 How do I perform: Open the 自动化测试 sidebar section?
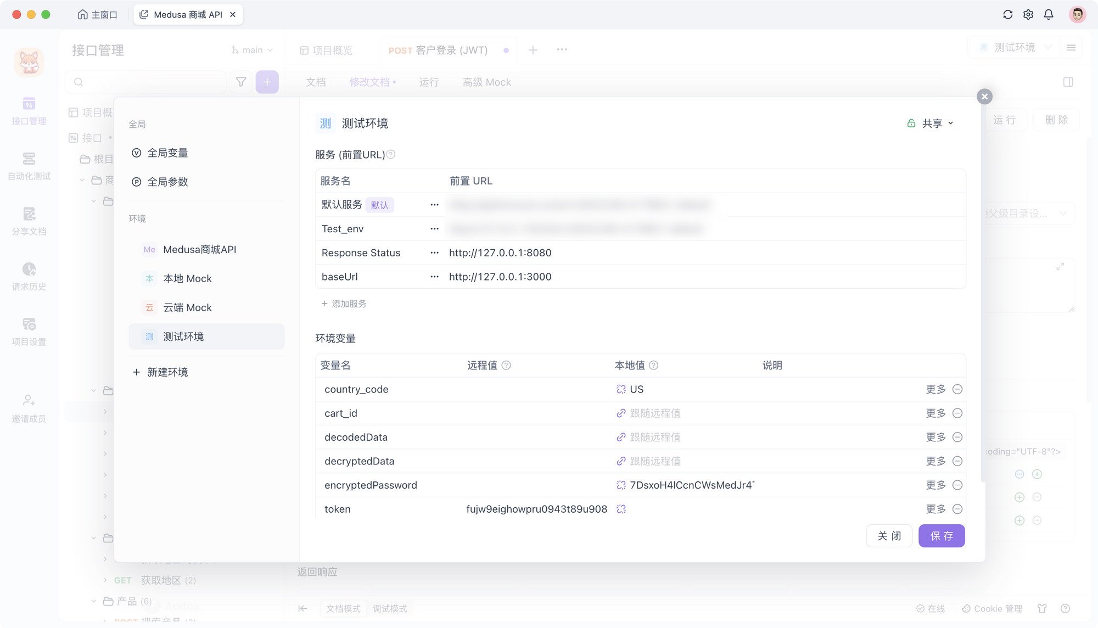[29, 166]
